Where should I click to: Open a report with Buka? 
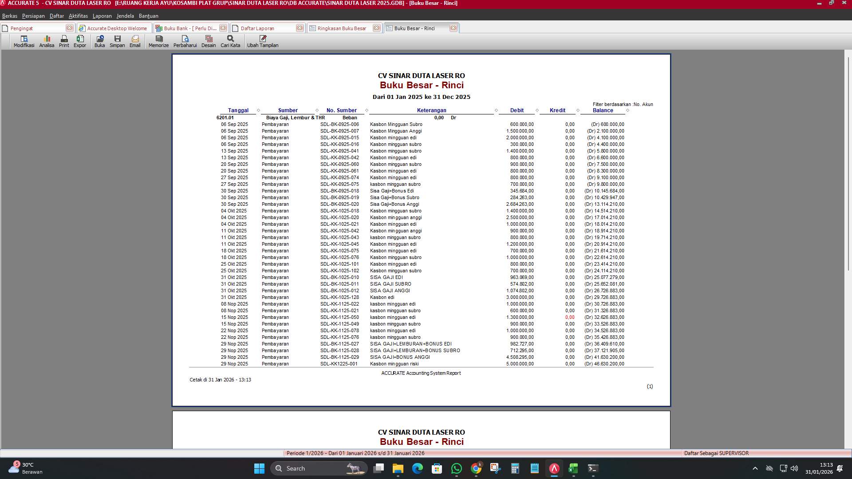pyautogui.click(x=99, y=42)
